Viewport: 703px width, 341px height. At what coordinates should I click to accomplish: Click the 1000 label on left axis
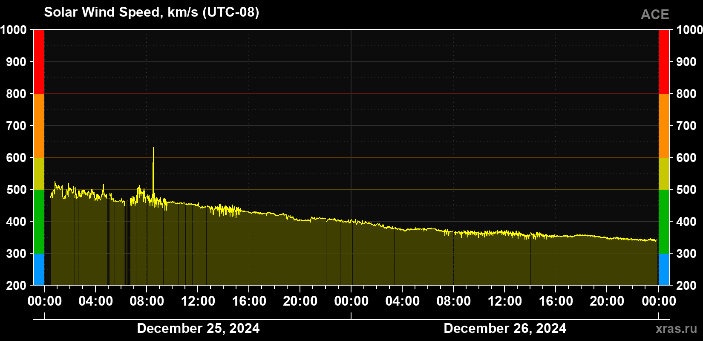click(14, 30)
